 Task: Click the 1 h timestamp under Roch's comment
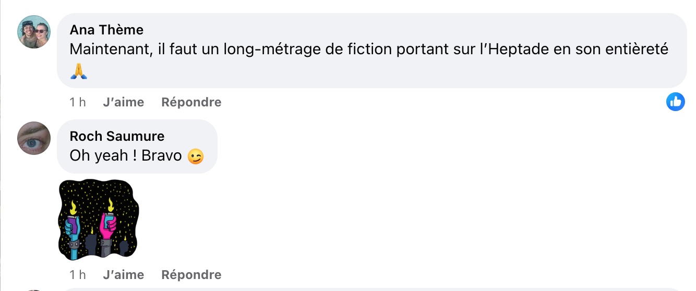coord(78,275)
